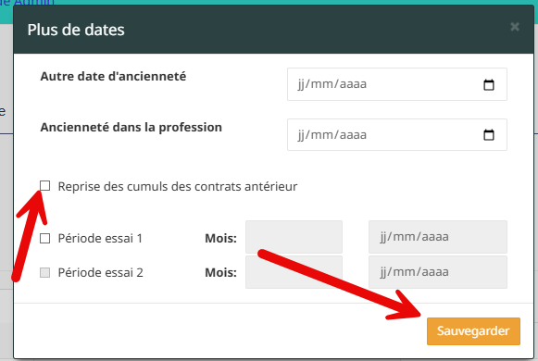Click the Période essai 1 label text
538x361 pixels.
(100, 238)
